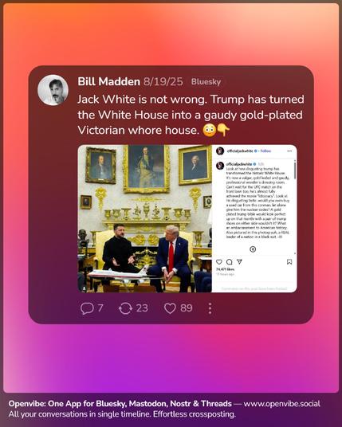
Task: Open Bill Madden's profile avatar
Action: click(53, 90)
